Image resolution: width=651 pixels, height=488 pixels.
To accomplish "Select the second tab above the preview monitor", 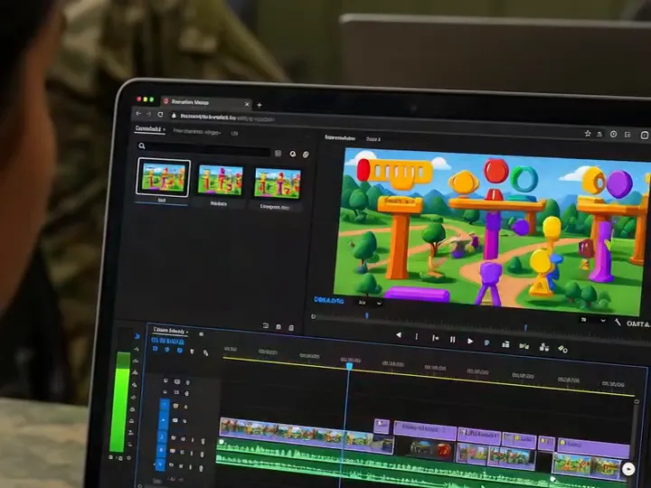I will click(x=373, y=139).
